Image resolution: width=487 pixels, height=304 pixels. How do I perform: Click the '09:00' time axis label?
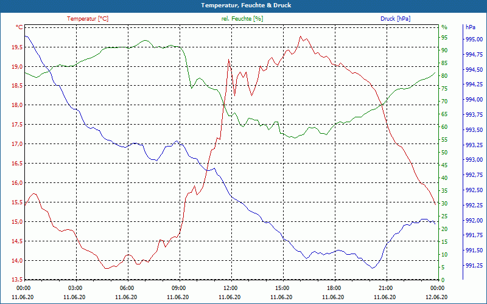click(x=178, y=288)
